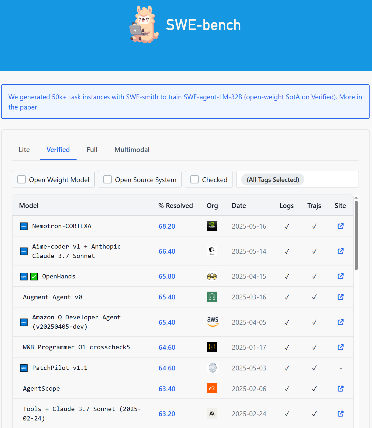The image size is (372, 428).
Task: Click the 63.40 resolved score
Action: (x=167, y=389)
